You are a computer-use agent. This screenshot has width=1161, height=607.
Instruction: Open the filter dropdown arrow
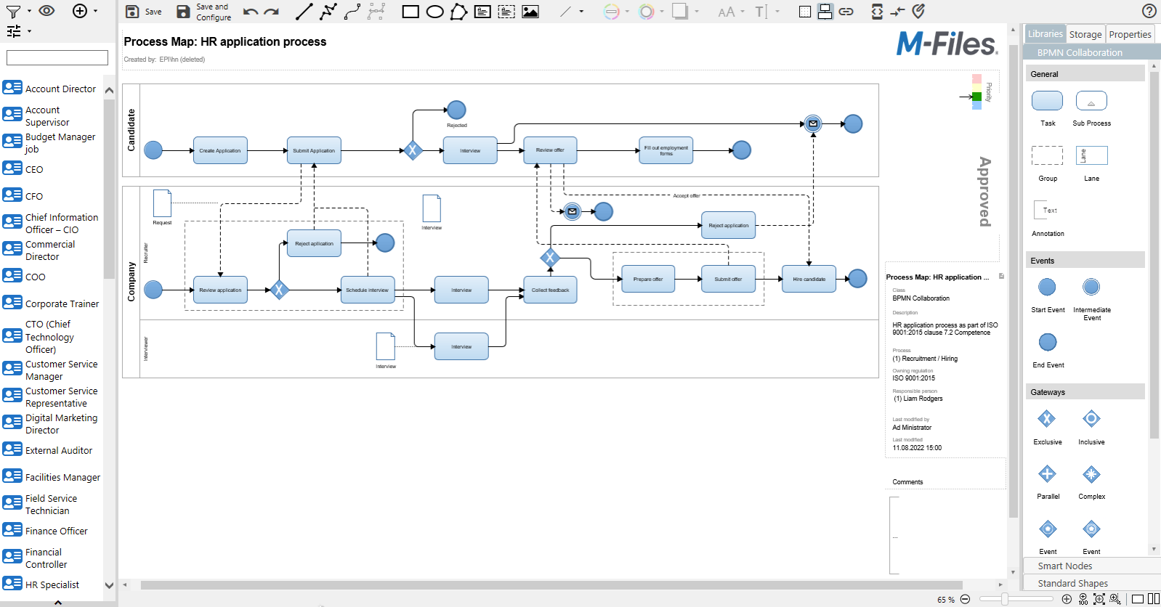(x=29, y=12)
